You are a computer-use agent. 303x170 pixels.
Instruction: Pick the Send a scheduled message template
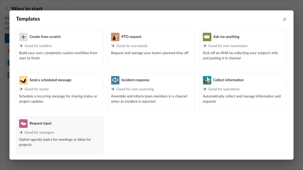tap(59, 92)
